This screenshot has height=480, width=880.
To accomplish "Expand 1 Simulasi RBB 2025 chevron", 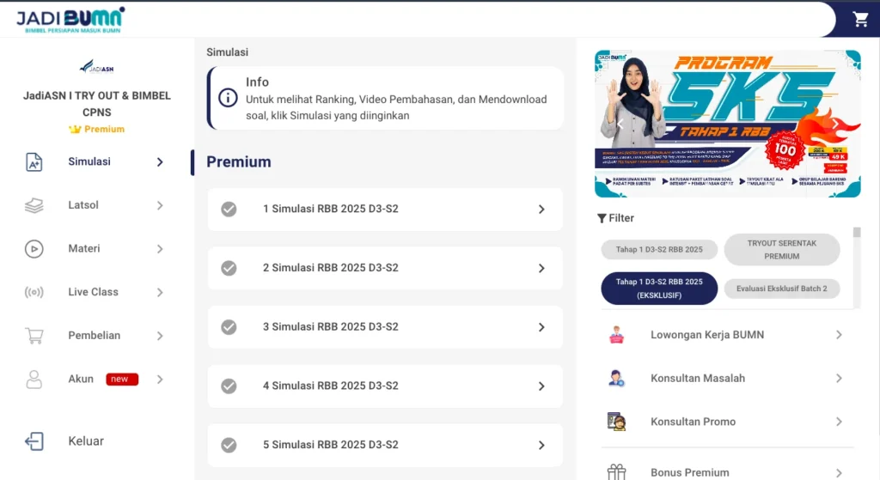I will 541,210.
